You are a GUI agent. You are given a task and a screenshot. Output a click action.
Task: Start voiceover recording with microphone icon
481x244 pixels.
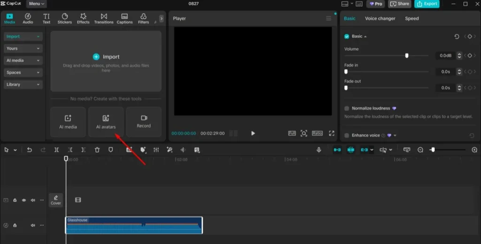[x=319, y=150]
